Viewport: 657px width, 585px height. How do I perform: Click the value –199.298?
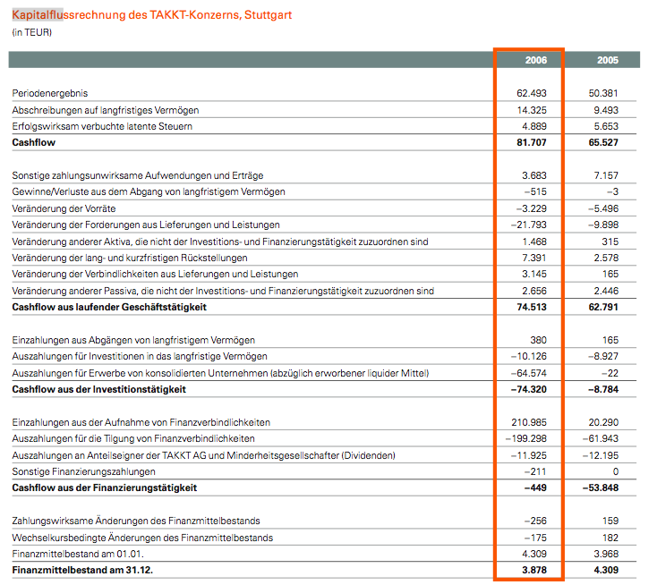click(526, 439)
